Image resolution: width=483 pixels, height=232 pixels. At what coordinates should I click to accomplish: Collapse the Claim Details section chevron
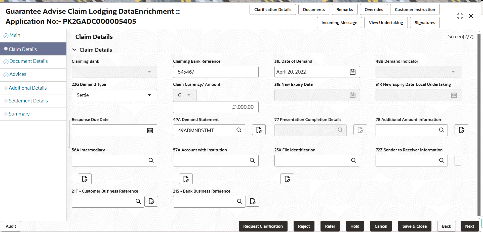click(x=74, y=50)
